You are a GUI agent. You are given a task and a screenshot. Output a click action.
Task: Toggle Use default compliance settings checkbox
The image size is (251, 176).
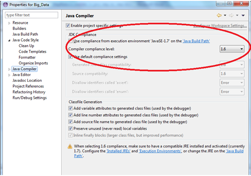[x=70, y=57]
